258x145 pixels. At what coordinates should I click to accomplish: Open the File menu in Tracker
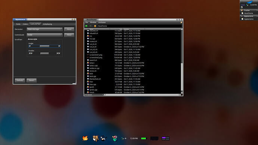(86, 22)
